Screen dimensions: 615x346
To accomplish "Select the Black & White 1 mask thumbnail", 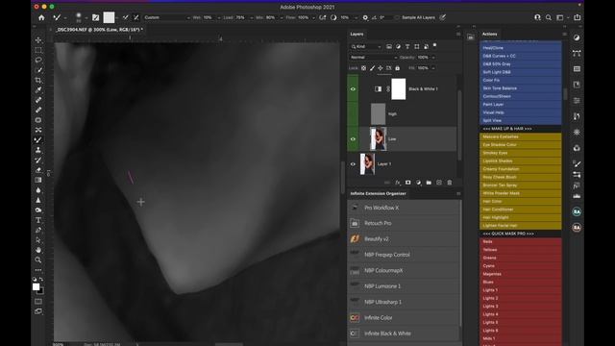I will (399, 89).
